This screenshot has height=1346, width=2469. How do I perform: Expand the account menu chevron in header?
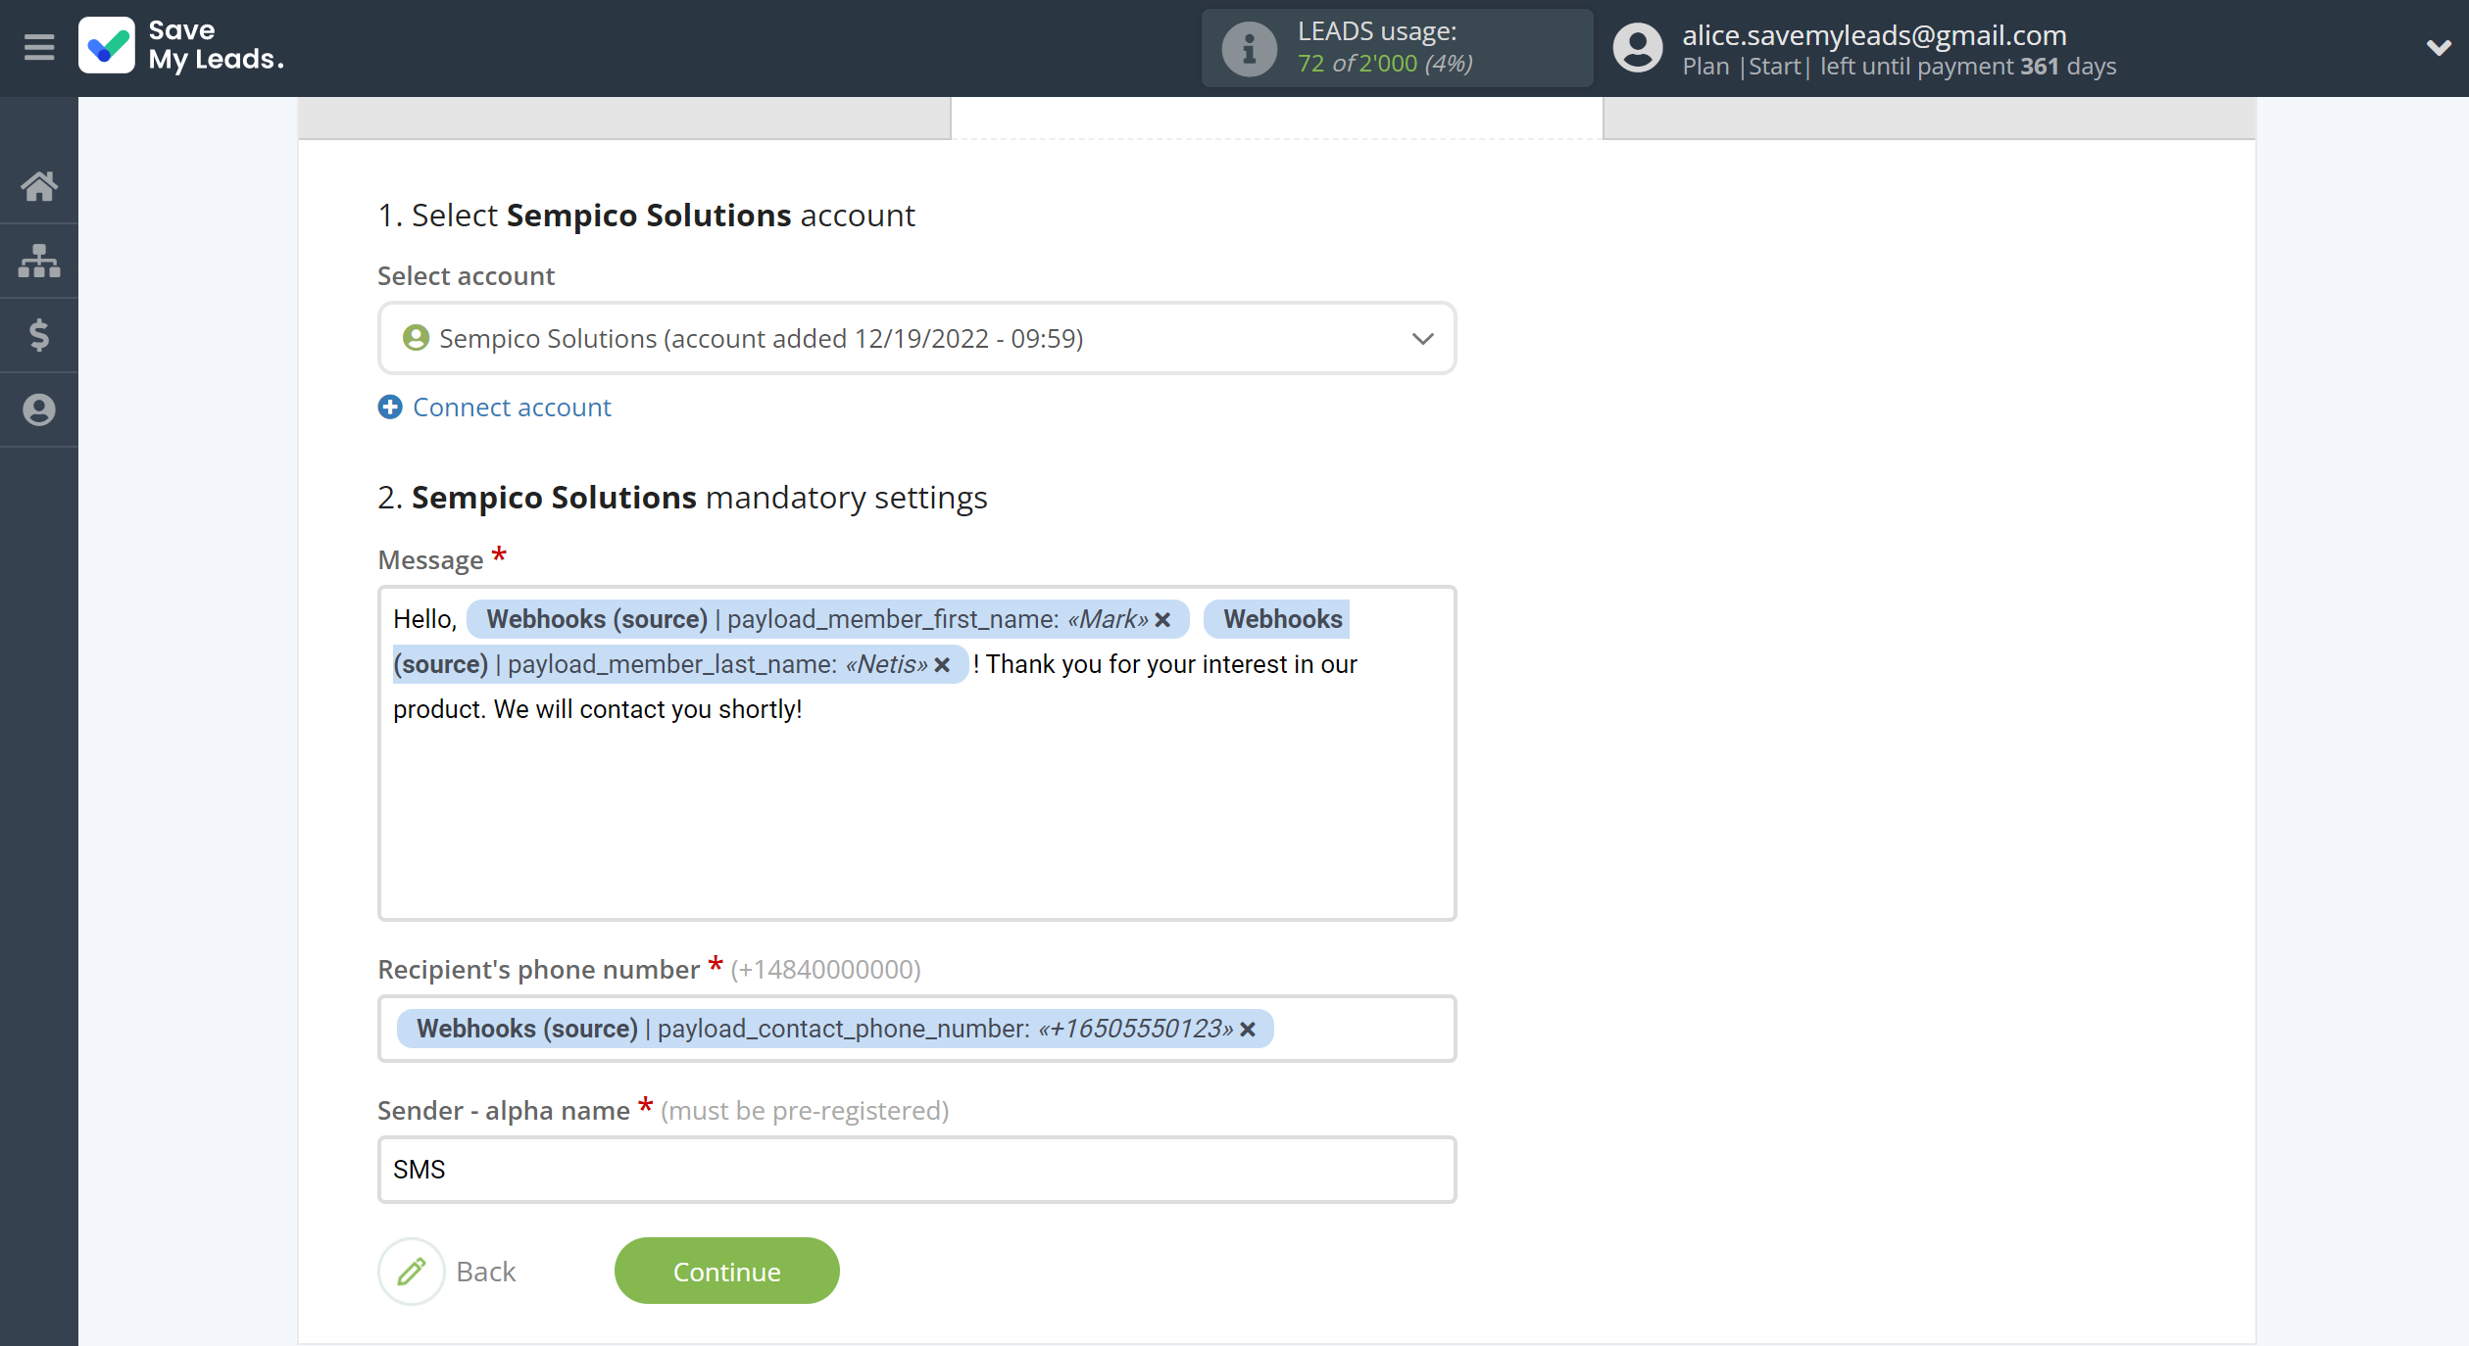2438,47
